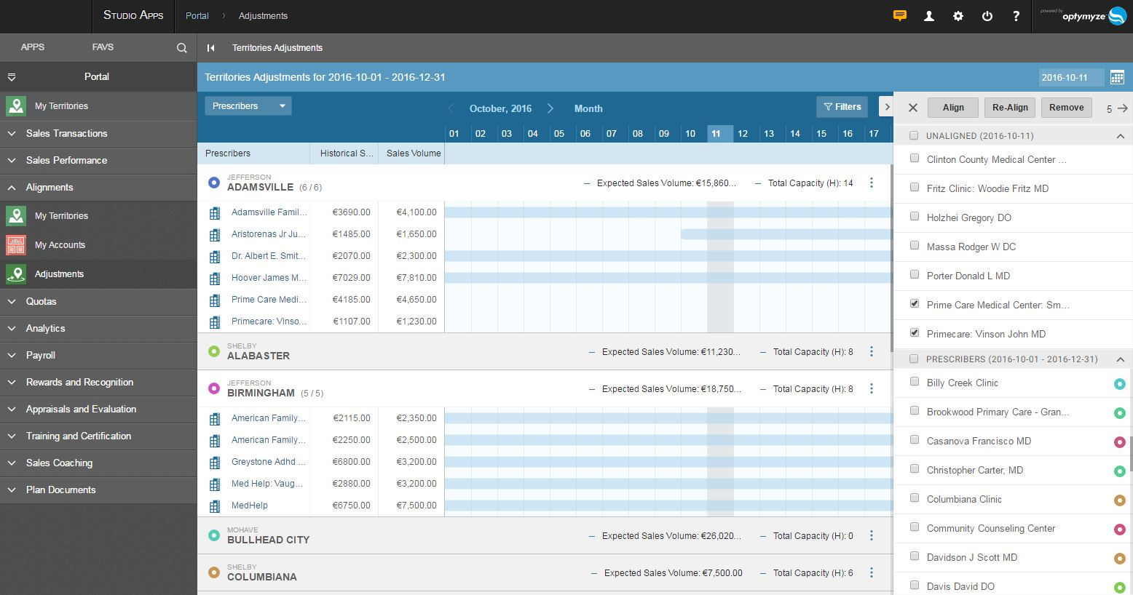
Task: Check the Porter Donald L MD checkbox
Action: tap(915, 275)
